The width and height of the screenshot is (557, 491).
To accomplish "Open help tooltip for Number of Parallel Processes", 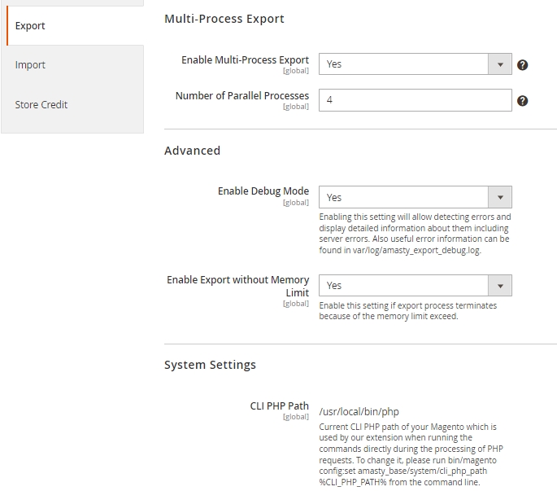I will pos(522,101).
